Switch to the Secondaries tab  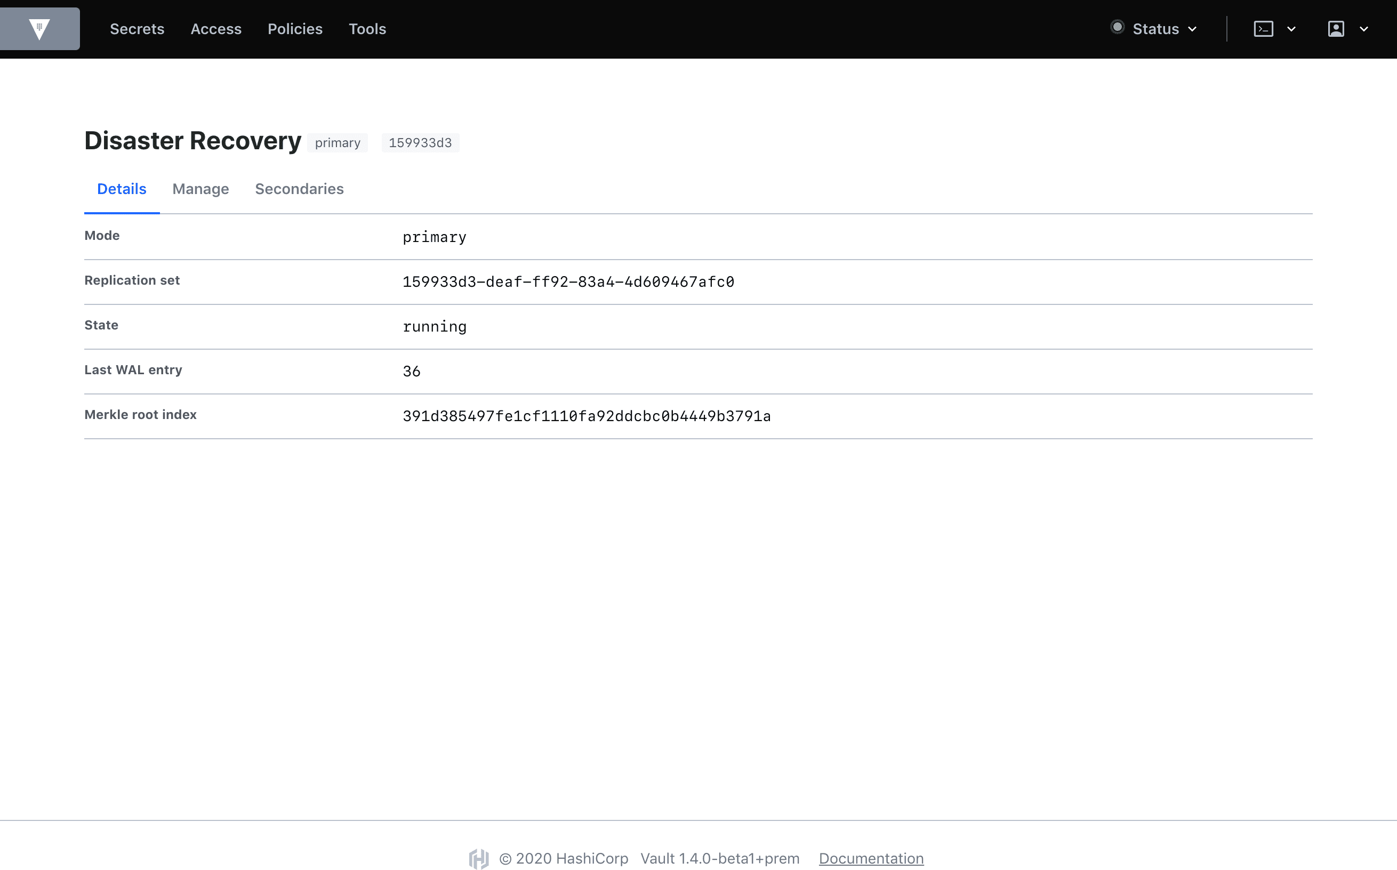tap(299, 189)
